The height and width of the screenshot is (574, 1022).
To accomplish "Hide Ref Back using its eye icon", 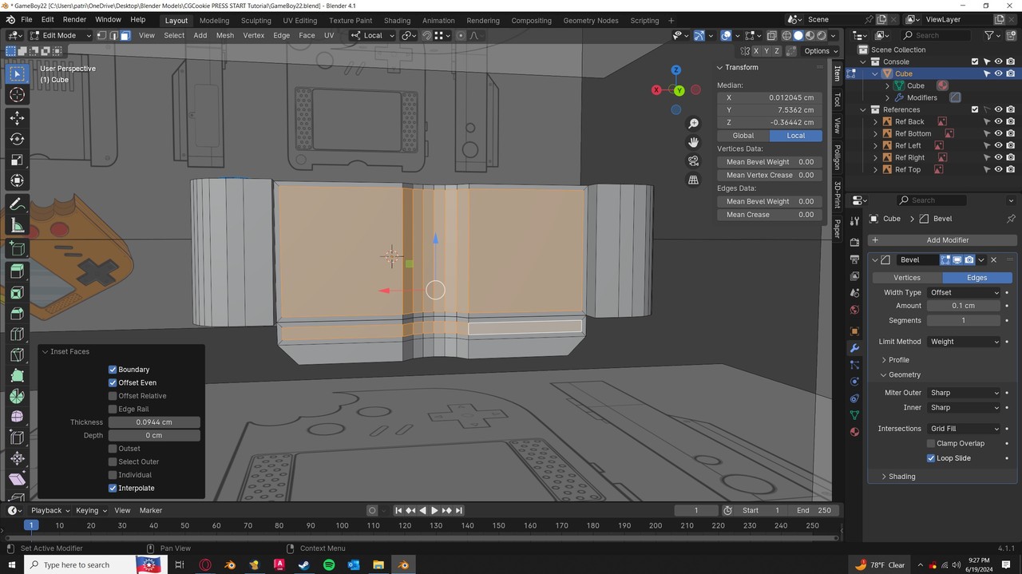I will pos(998,121).
